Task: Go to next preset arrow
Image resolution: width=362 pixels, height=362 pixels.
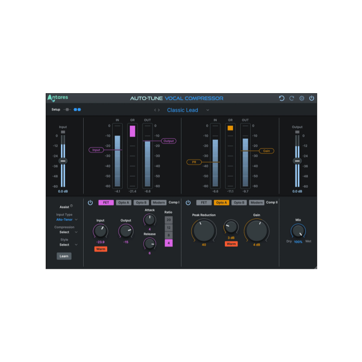Action: click(x=159, y=110)
